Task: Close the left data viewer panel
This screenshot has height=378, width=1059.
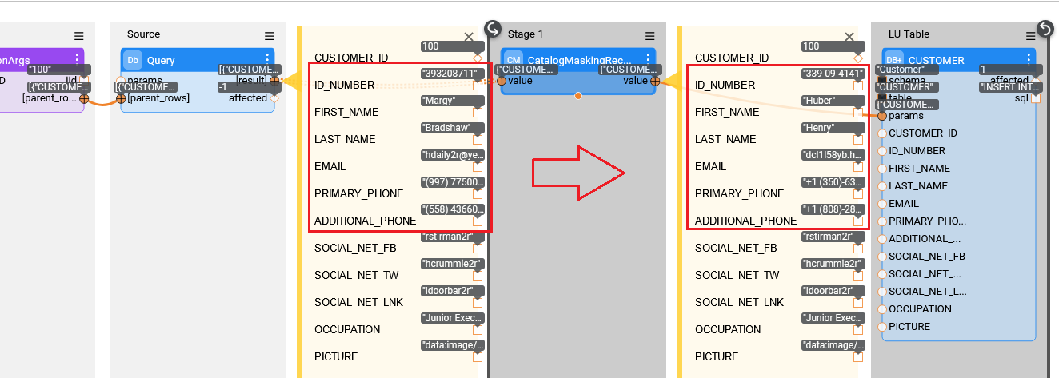Action: click(x=469, y=37)
